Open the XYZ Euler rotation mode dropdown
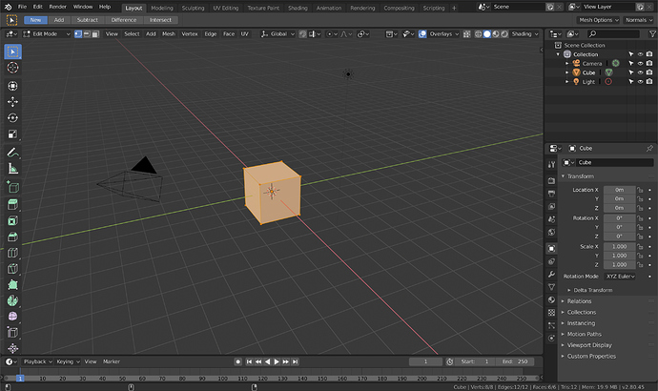 pos(620,276)
